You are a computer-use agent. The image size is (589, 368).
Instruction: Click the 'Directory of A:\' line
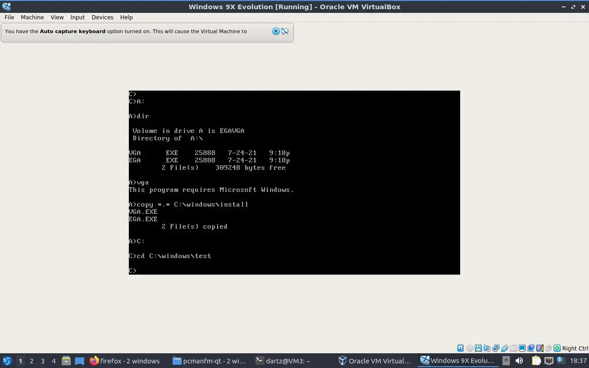point(167,138)
